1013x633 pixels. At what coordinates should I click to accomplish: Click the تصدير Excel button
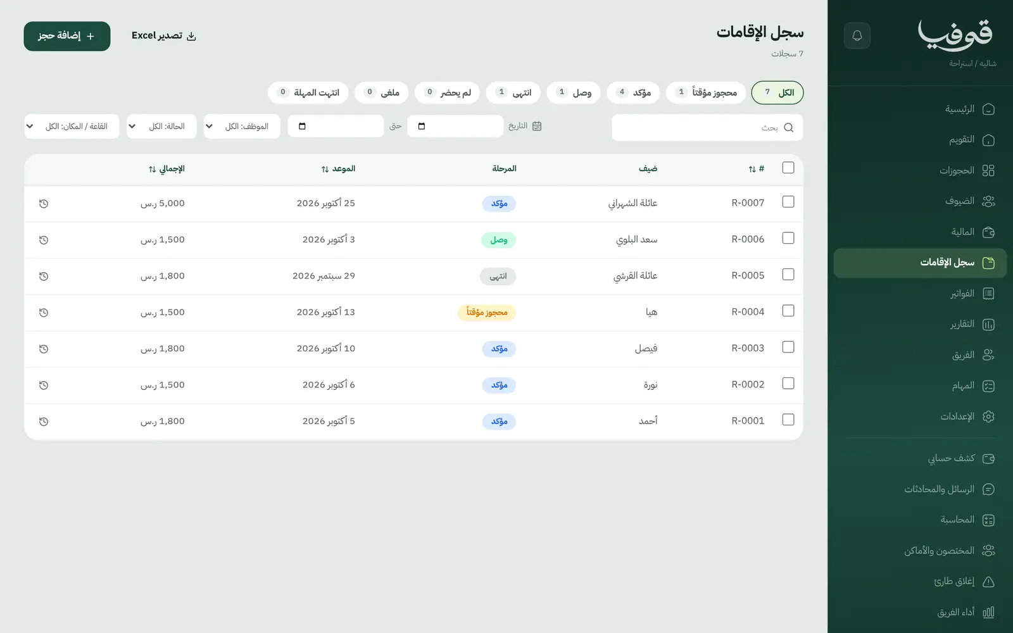[x=164, y=36]
